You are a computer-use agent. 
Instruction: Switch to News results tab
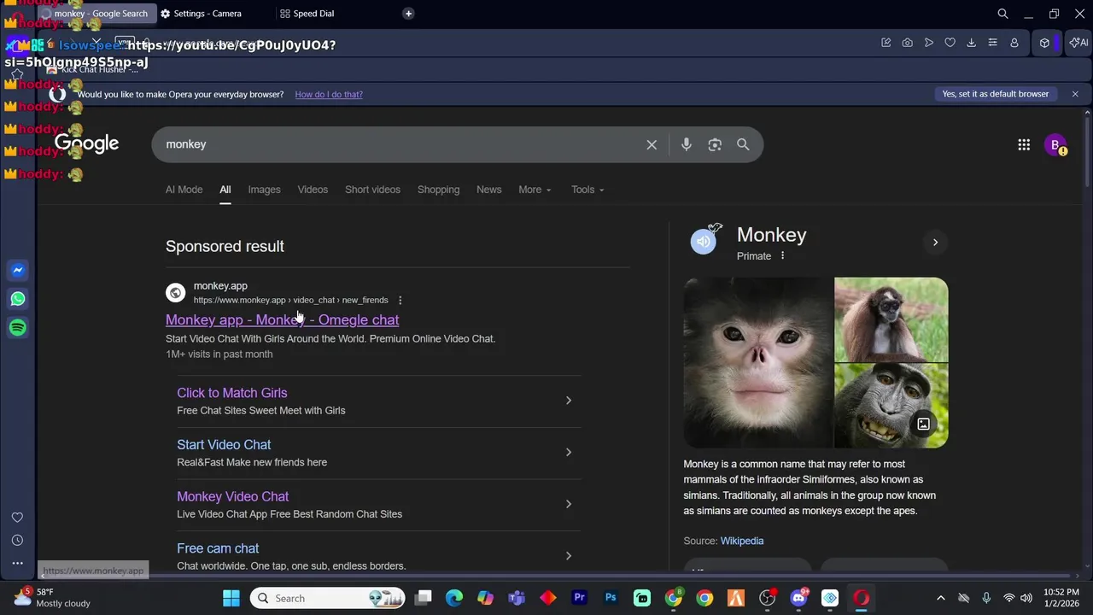(488, 190)
